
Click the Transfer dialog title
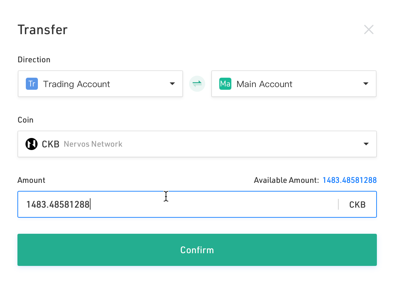(x=43, y=29)
